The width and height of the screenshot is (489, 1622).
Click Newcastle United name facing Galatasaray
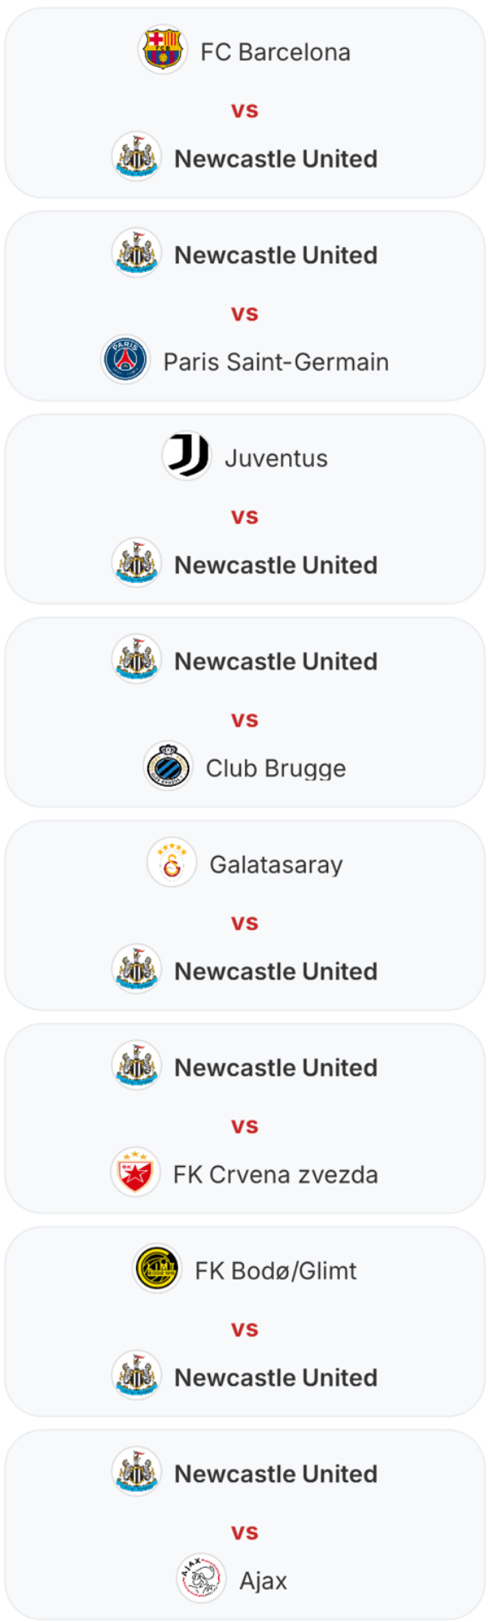(x=276, y=971)
